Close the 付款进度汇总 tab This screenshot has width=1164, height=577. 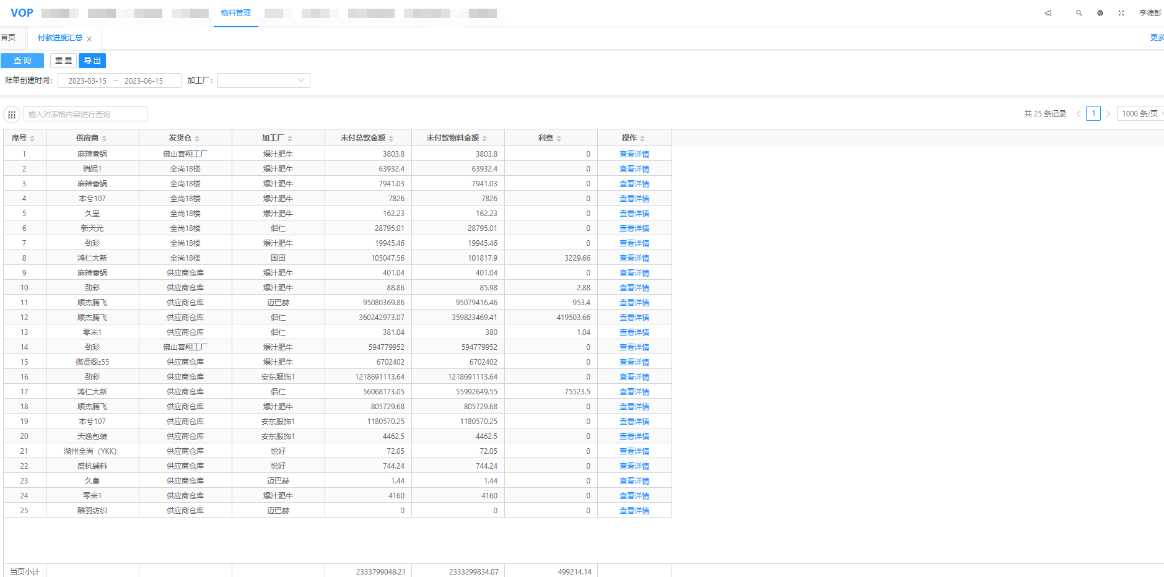[x=89, y=39]
